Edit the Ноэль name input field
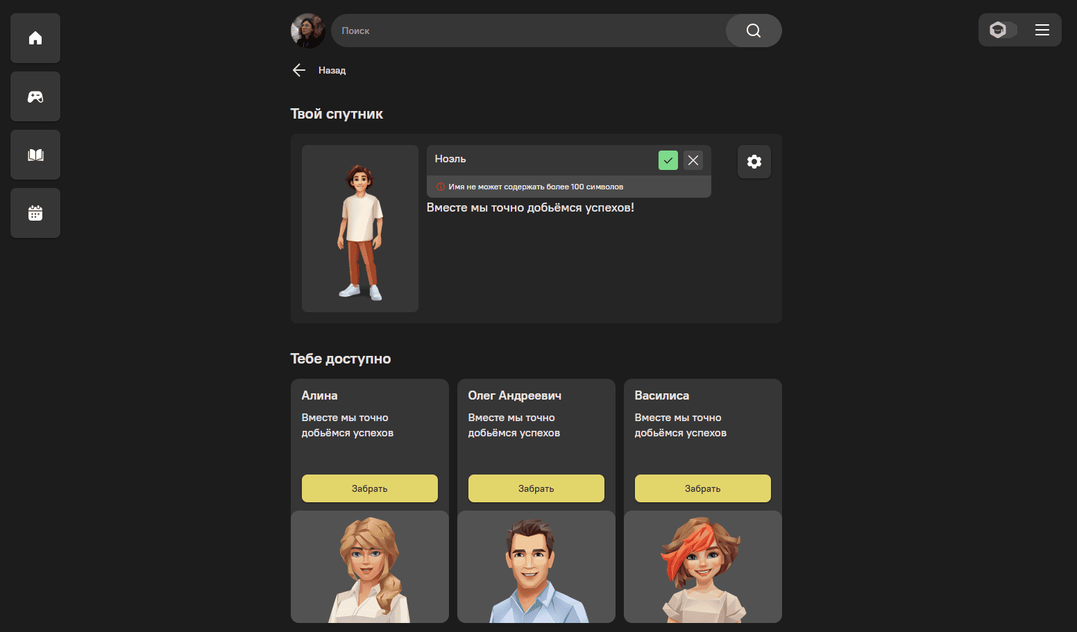Screen dimensions: 1077x632 click(x=541, y=160)
